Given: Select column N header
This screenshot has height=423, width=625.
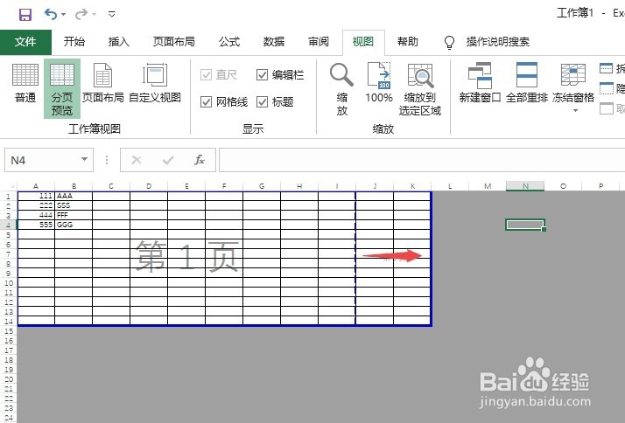Looking at the screenshot, I should 525,186.
